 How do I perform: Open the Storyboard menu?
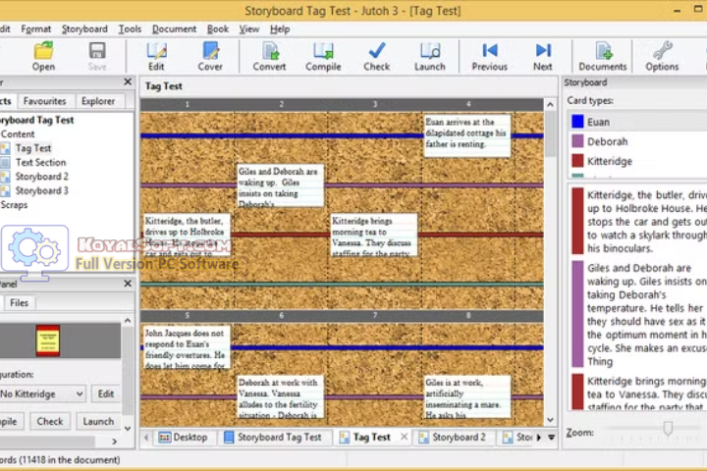point(84,29)
